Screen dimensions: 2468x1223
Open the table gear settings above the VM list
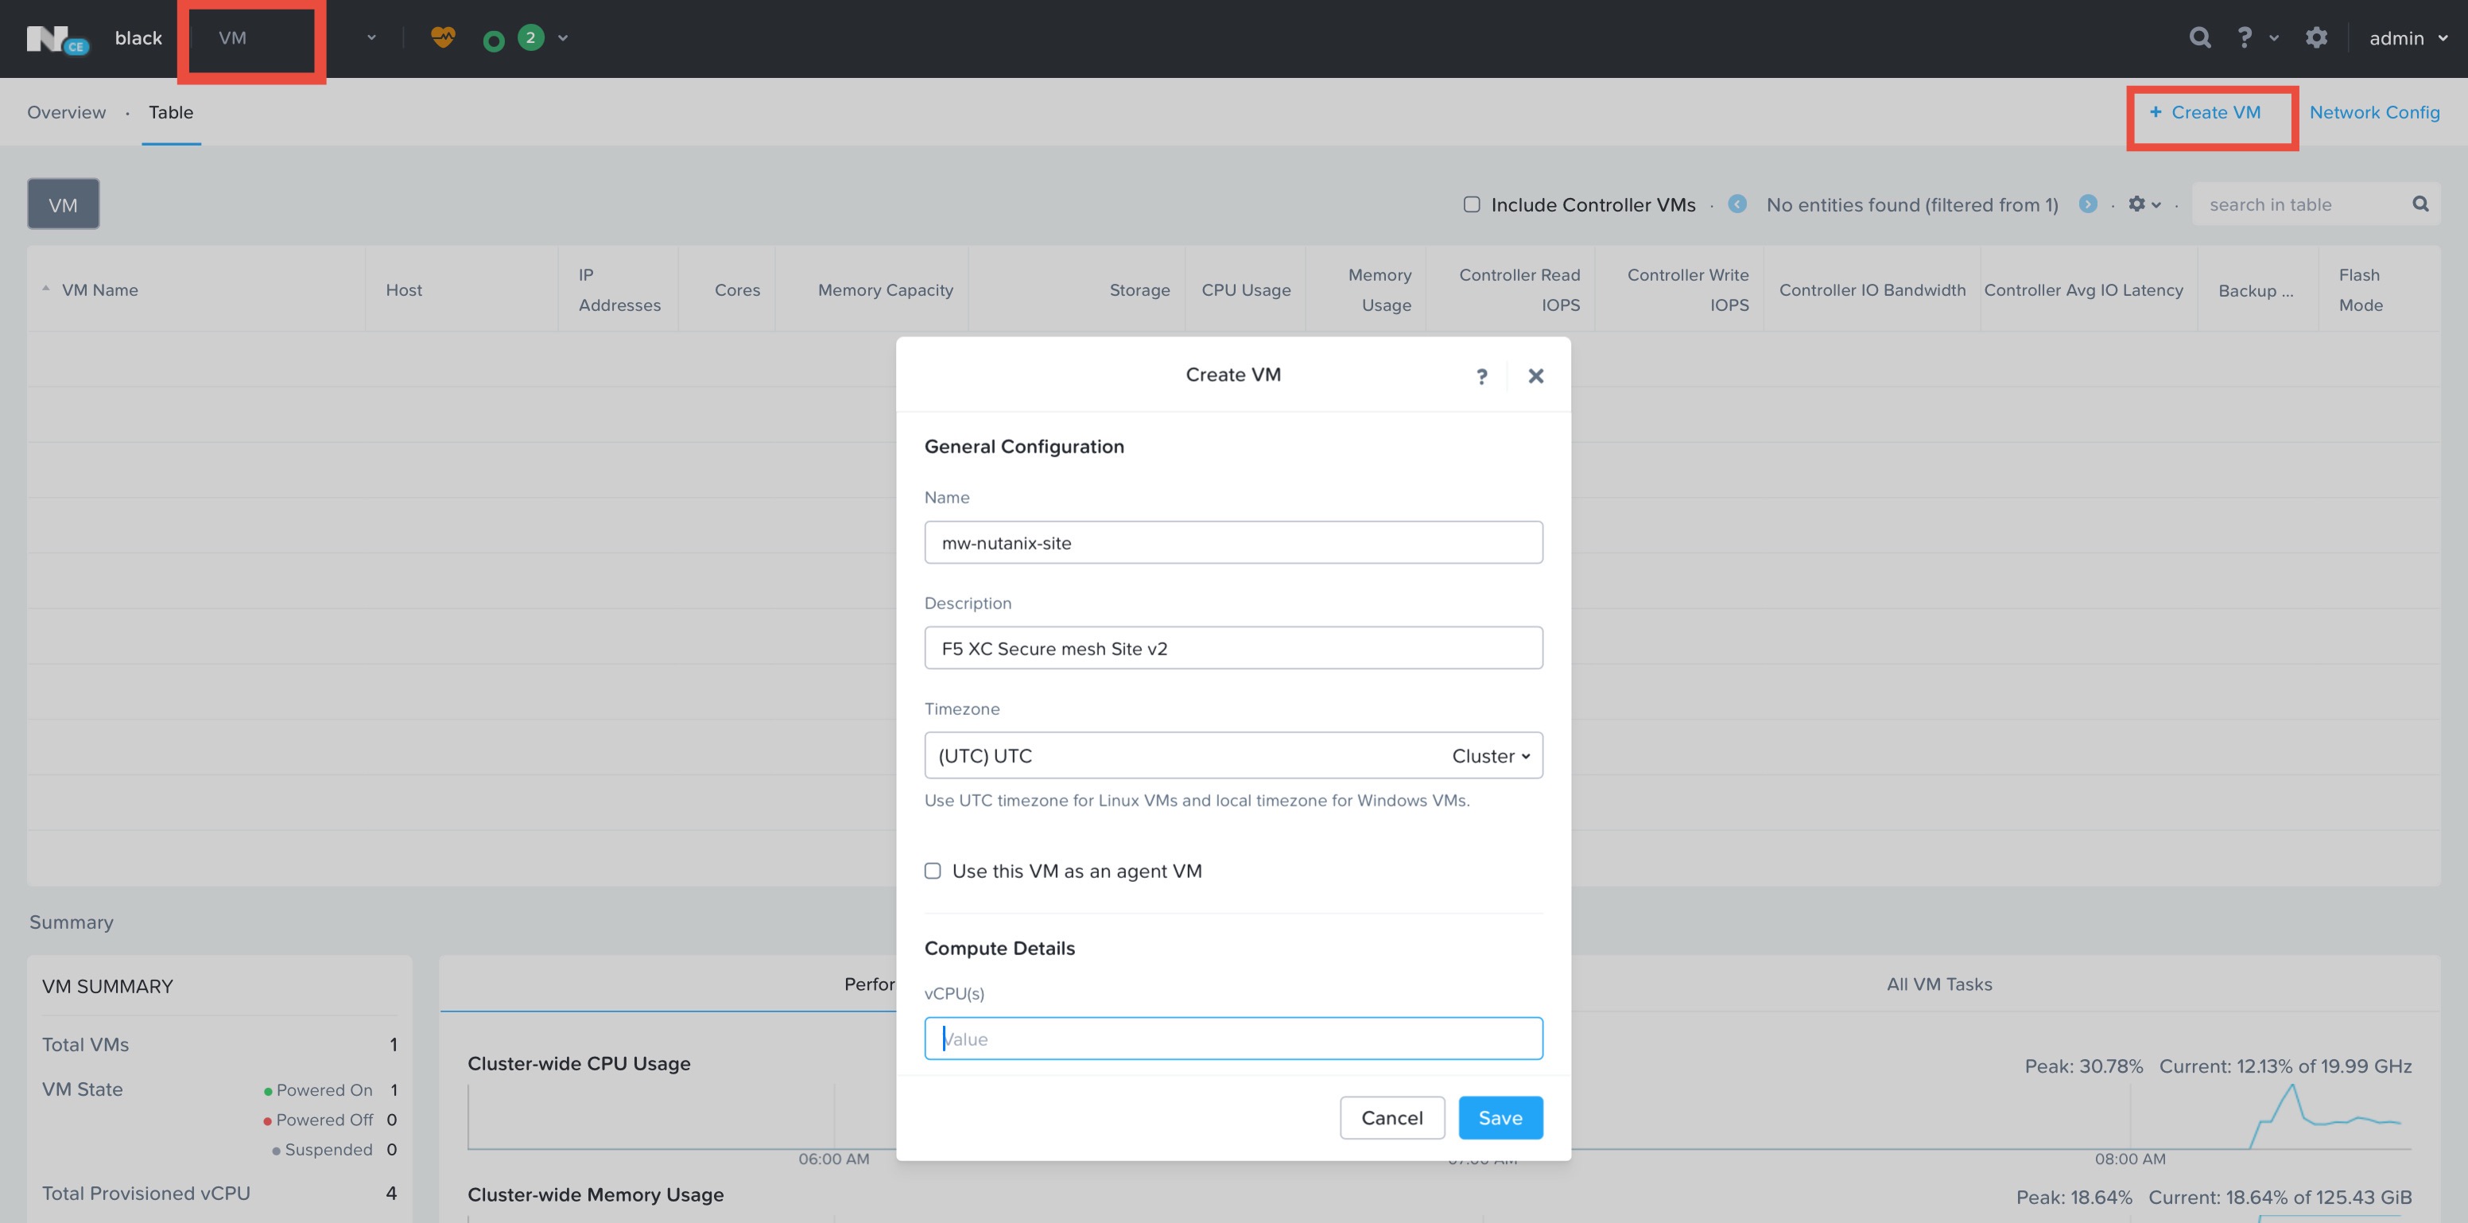pos(2138,204)
